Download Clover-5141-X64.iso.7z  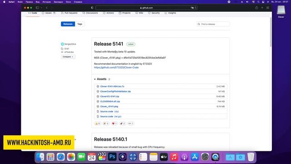coord(112,87)
